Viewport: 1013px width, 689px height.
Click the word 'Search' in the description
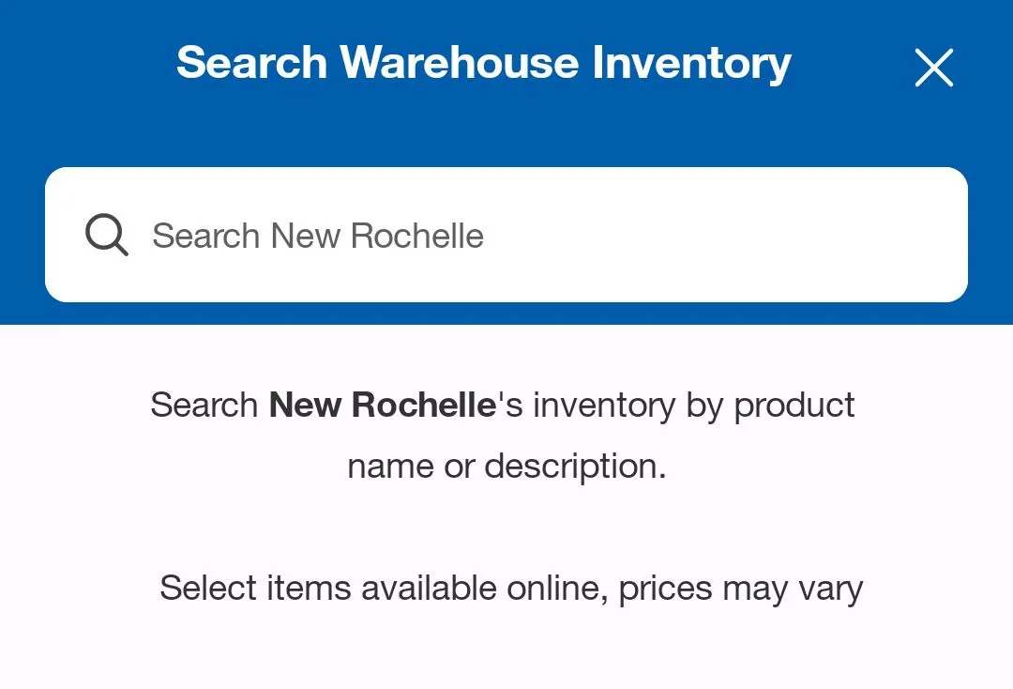click(204, 405)
